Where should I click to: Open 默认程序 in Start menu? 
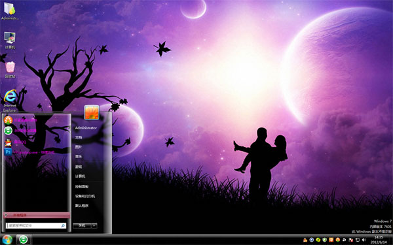82,206
